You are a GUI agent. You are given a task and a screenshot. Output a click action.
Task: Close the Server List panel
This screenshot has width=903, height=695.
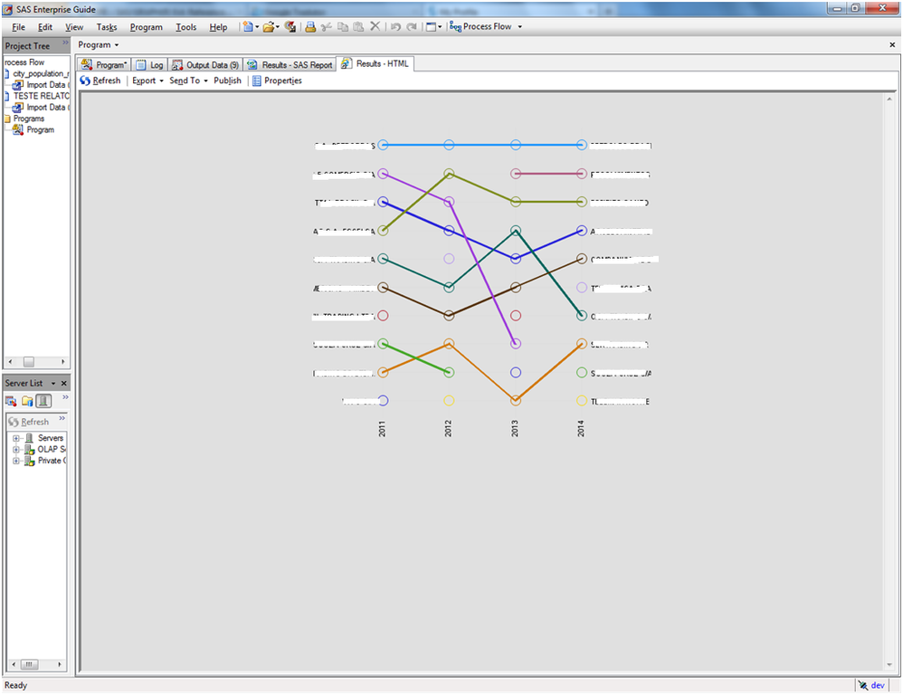[64, 384]
